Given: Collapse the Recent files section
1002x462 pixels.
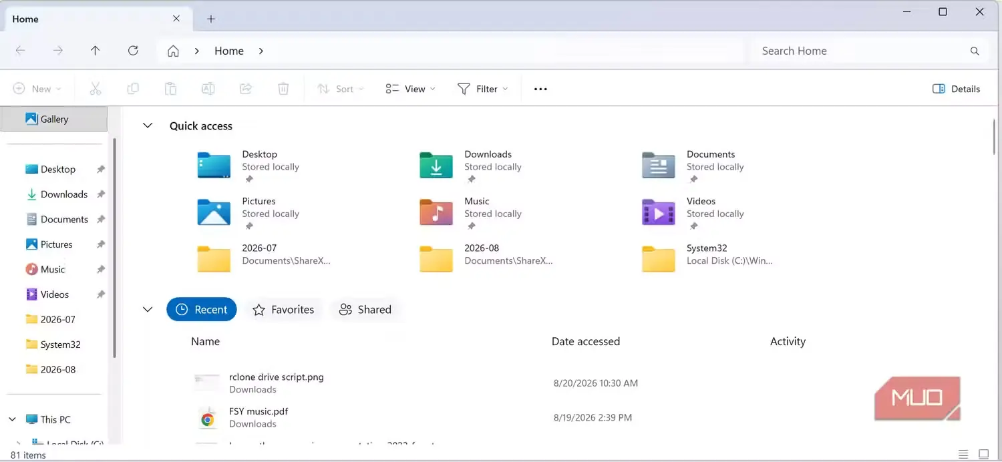Looking at the screenshot, I should (x=148, y=309).
